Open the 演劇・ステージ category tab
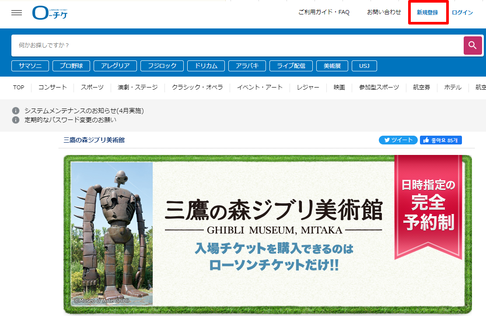The image size is (486, 316). 138,88
